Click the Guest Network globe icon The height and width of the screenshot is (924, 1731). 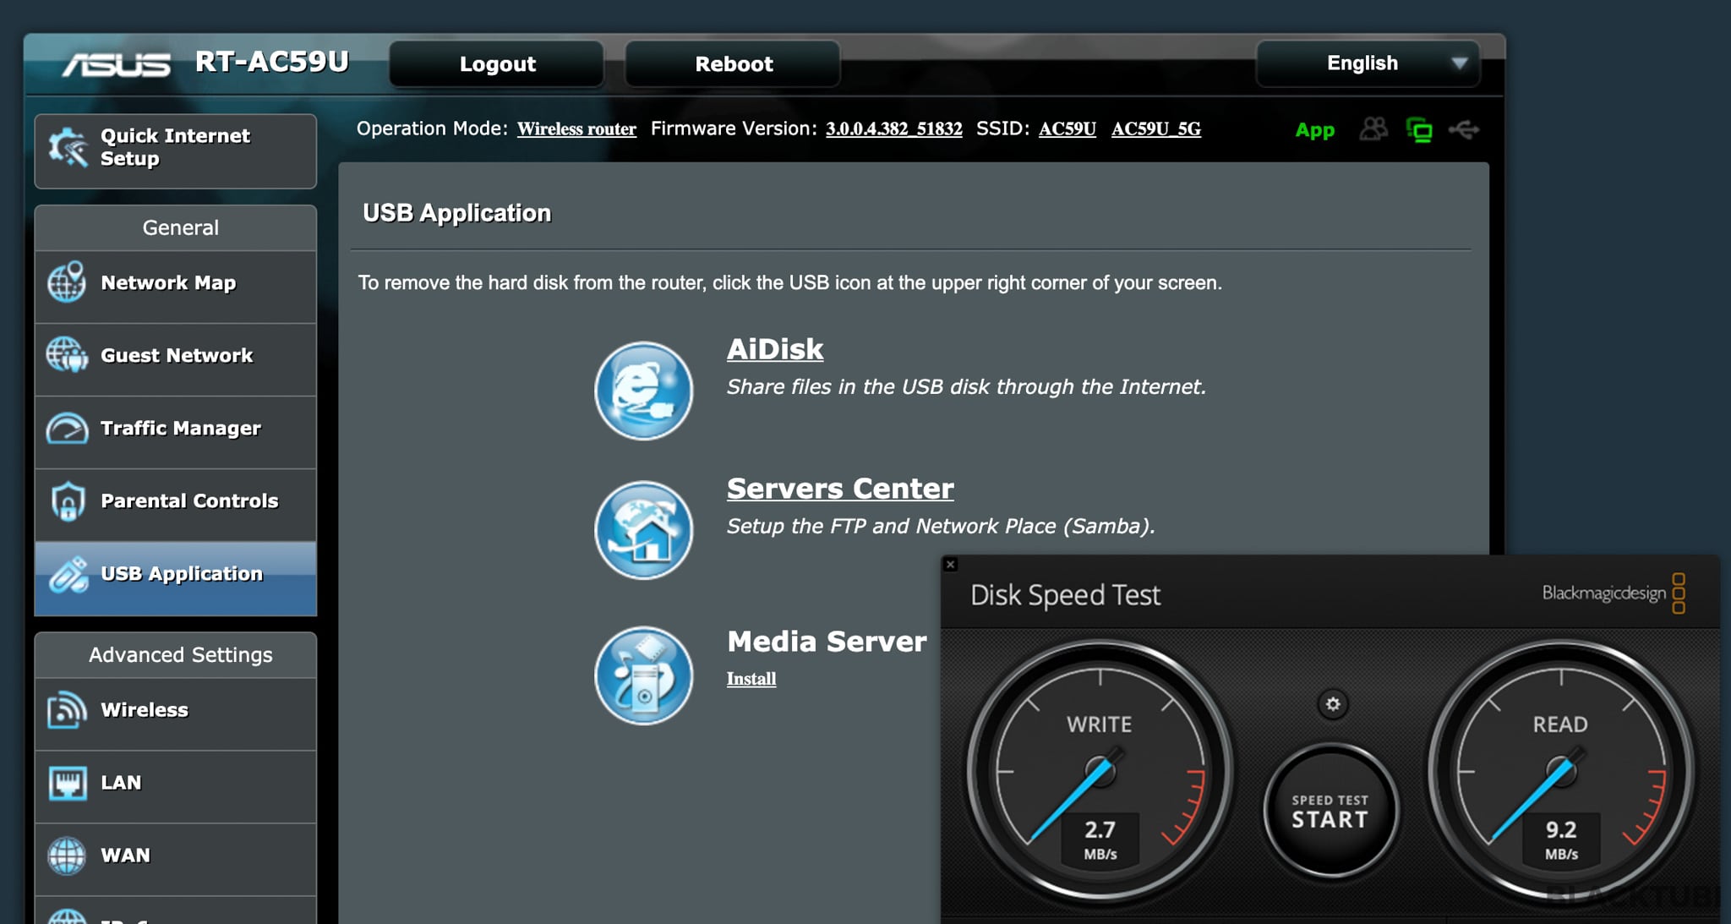(x=67, y=355)
